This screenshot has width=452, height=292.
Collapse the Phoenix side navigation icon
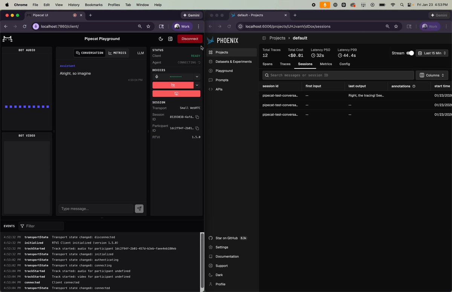[x=264, y=38]
